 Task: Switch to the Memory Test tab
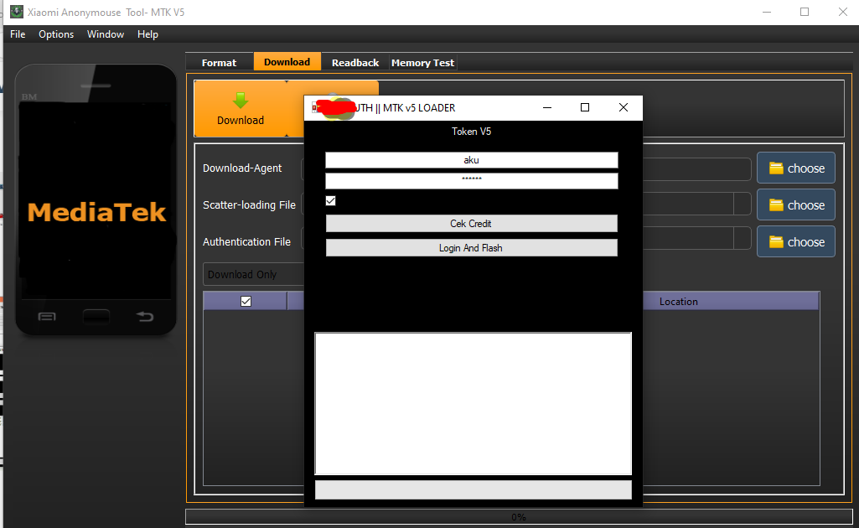tap(422, 63)
